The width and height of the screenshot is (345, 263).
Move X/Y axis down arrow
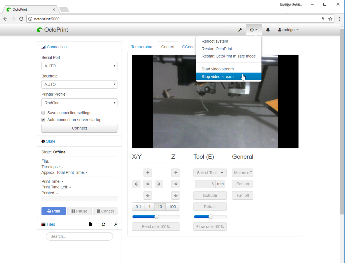click(x=148, y=195)
